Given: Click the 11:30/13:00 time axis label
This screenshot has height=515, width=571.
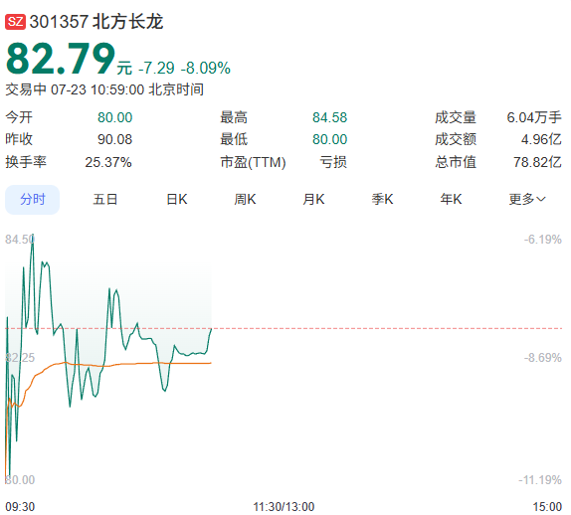Looking at the screenshot, I should click(x=284, y=507).
